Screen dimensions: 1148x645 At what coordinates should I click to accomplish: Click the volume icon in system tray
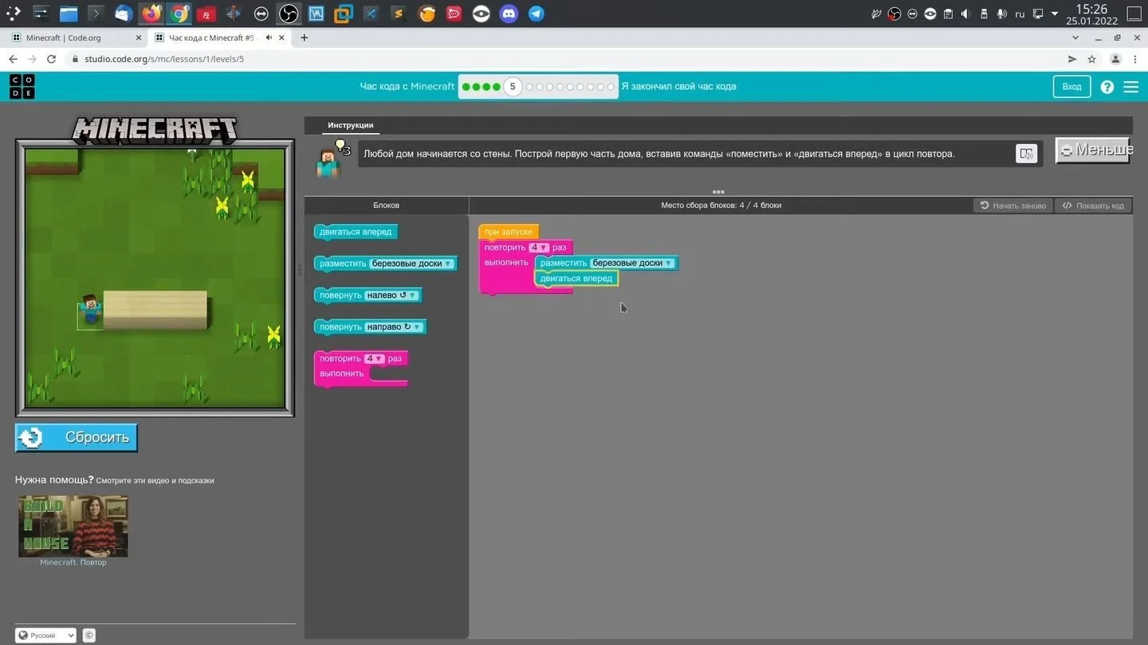pyautogui.click(x=965, y=14)
